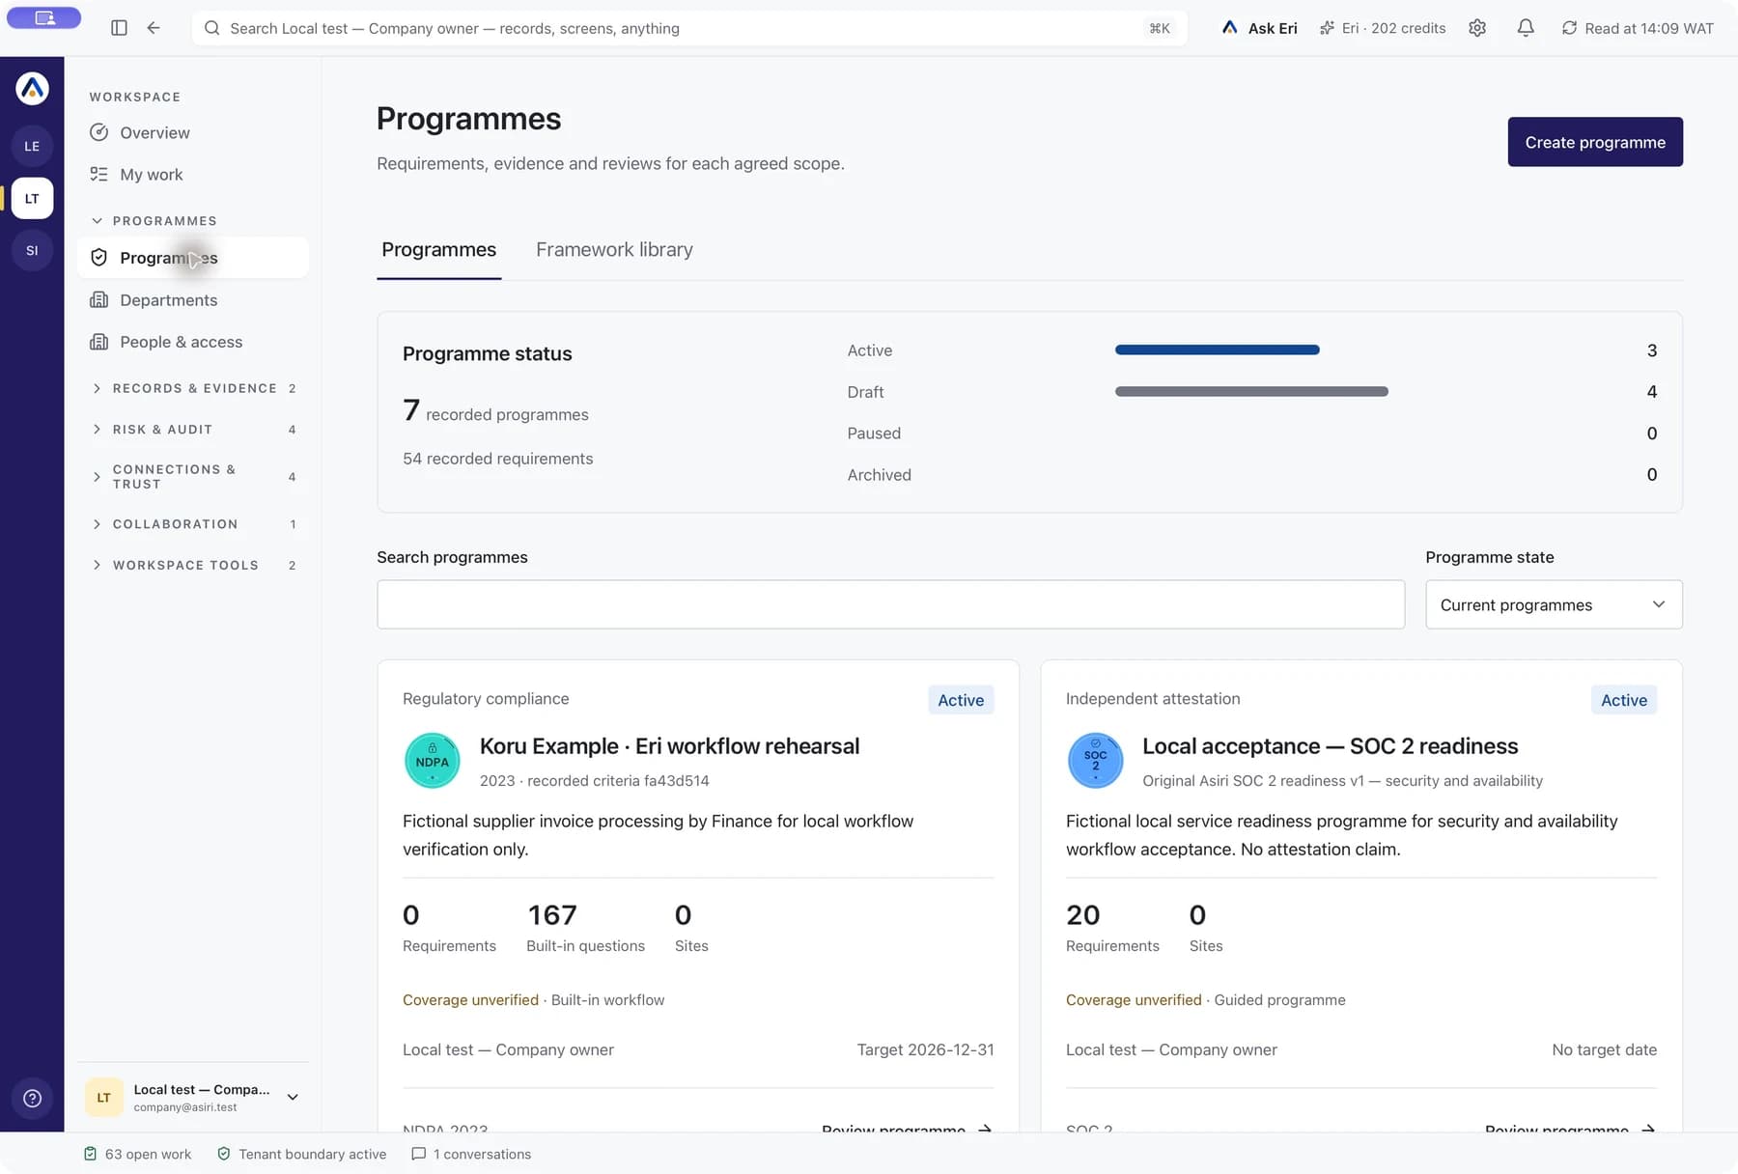This screenshot has height=1174, width=1738.
Task: Open 1 conversations in status bar
Action: (471, 1154)
